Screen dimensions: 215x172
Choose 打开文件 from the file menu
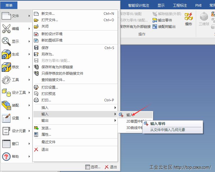point(49,20)
